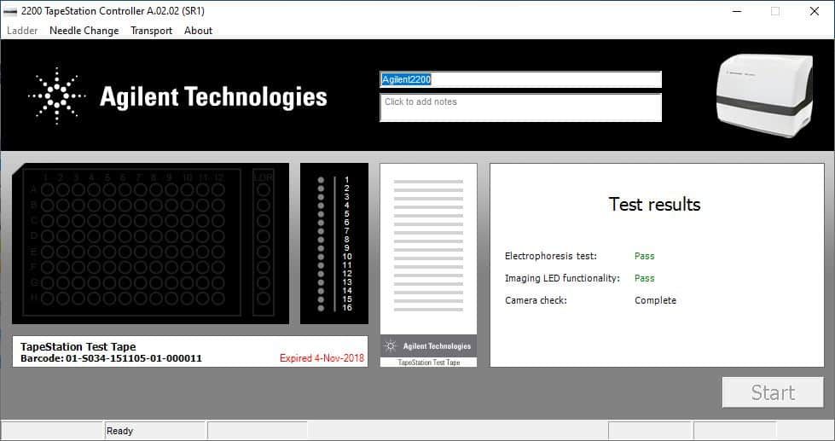Click the 'Expired 4-Nov-2018' warning text
Viewport: 835px width, 441px height.
click(x=322, y=358)
